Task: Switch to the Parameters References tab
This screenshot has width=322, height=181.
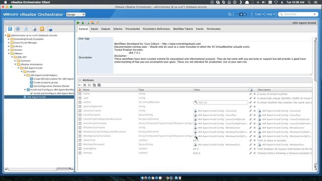Action: [156, 29]
